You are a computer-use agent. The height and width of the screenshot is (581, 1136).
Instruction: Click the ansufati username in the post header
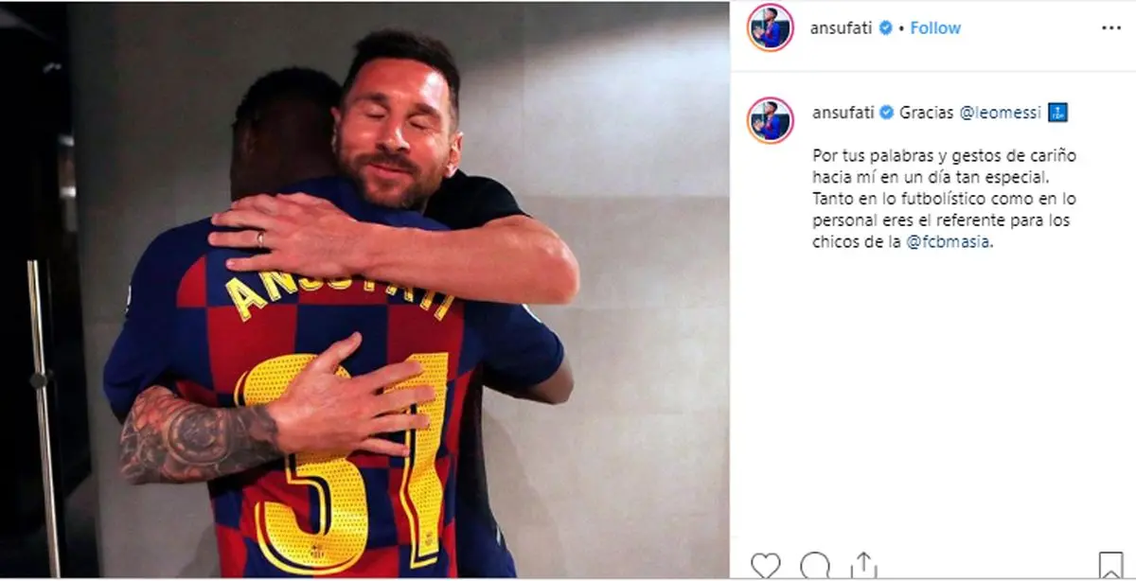click(x=842, y=28)
